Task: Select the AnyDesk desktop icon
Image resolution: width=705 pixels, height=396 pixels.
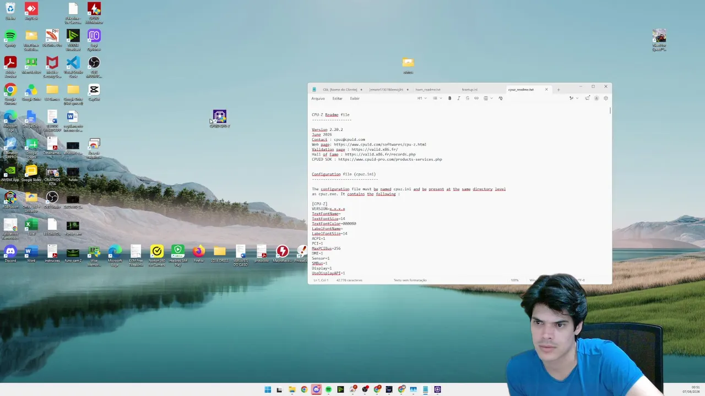Action: (31, 12)
